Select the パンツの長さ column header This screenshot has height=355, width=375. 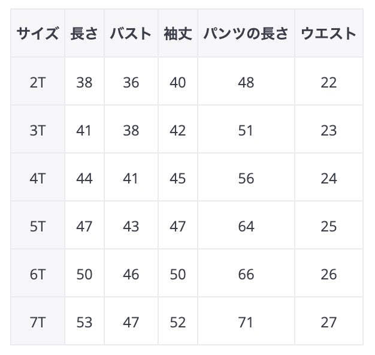point(246,34)
